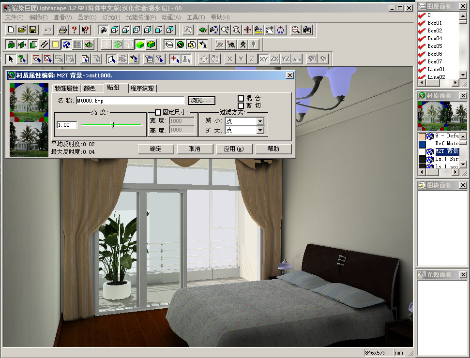Click material panel list scroll down arrow

pyautogui.click(x=463, y=164)
